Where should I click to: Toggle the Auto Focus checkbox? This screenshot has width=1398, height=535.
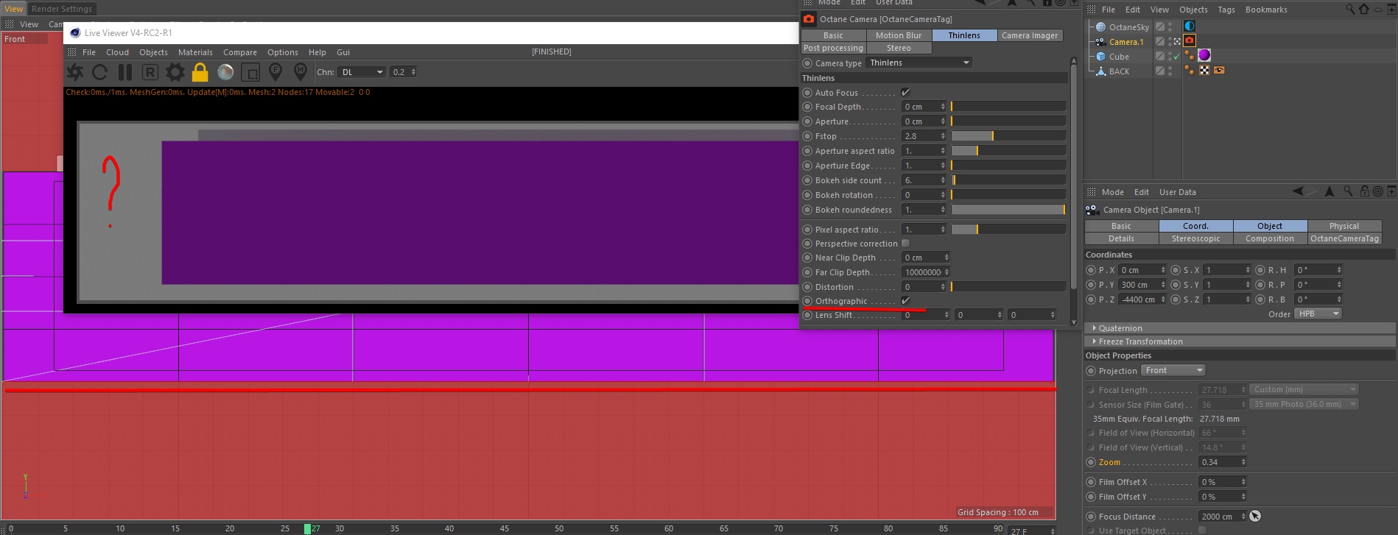906,93
